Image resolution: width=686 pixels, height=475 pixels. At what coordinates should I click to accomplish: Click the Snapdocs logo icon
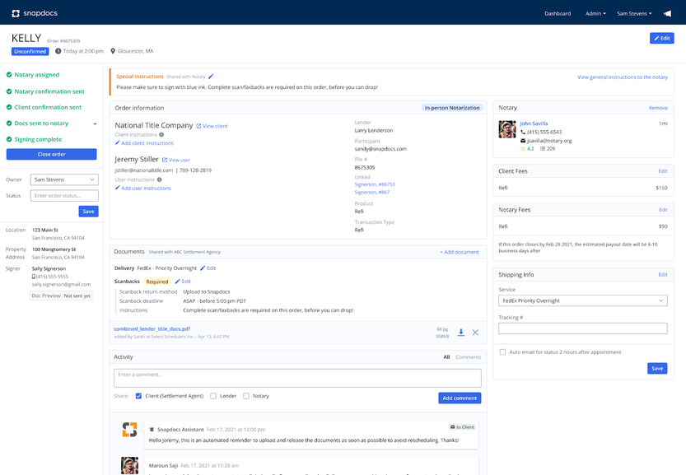click(x=16, y=13)
